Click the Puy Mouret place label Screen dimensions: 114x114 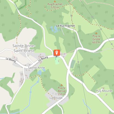104,91
